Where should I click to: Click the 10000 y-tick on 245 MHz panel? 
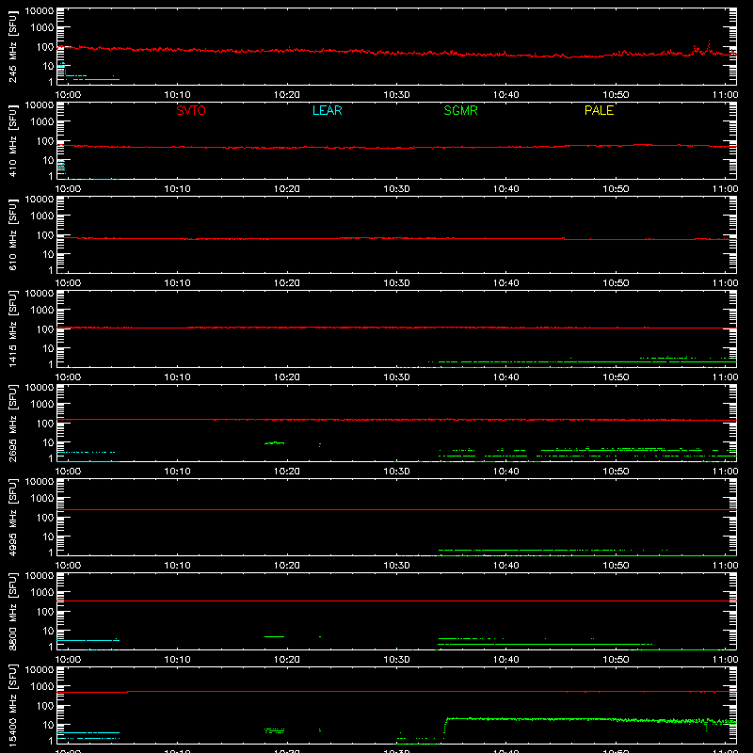click(40, 11)
